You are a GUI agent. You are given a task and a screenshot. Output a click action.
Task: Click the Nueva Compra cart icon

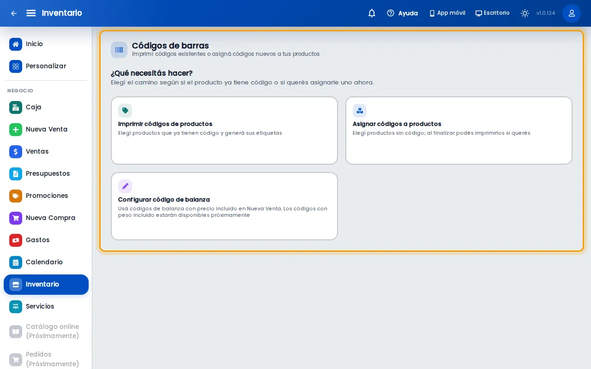tap(16, 218)
